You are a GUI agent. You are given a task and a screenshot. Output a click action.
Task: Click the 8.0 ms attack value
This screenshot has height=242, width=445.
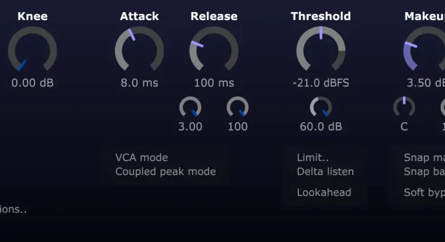139,82
